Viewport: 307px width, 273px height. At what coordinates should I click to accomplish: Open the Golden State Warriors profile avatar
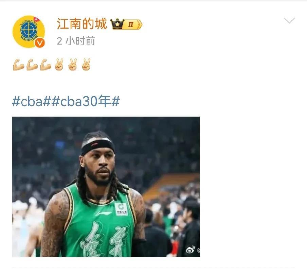tap(29, 32)
